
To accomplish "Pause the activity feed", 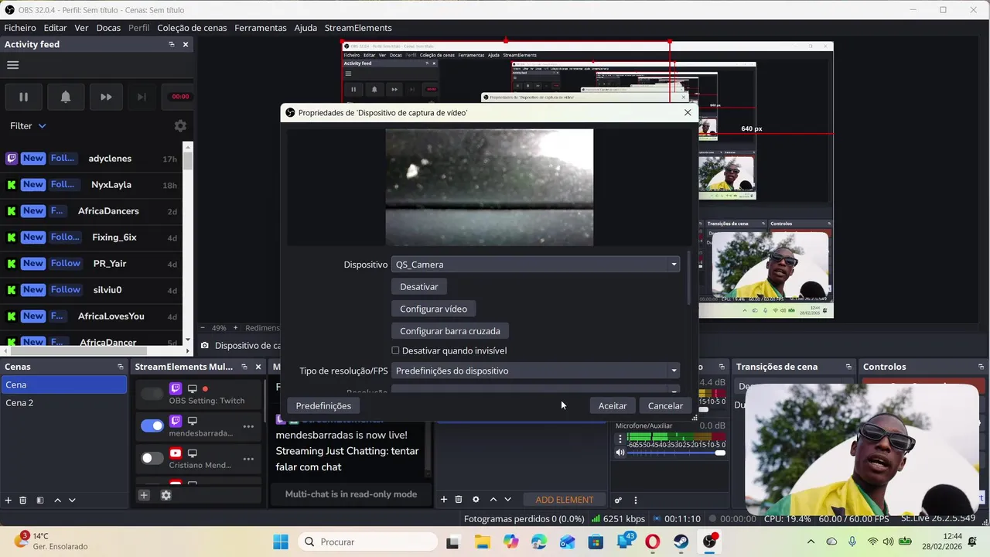I will click(23, 97).
